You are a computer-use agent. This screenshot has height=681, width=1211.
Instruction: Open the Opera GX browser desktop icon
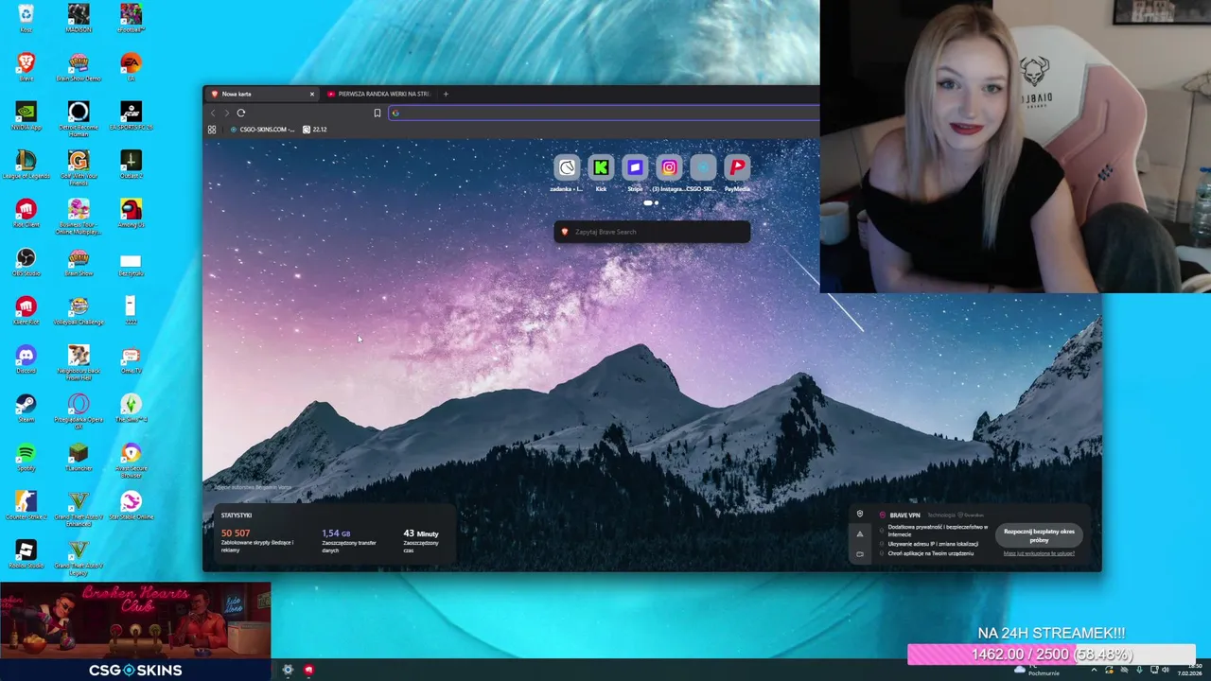[x=79, y=410]
